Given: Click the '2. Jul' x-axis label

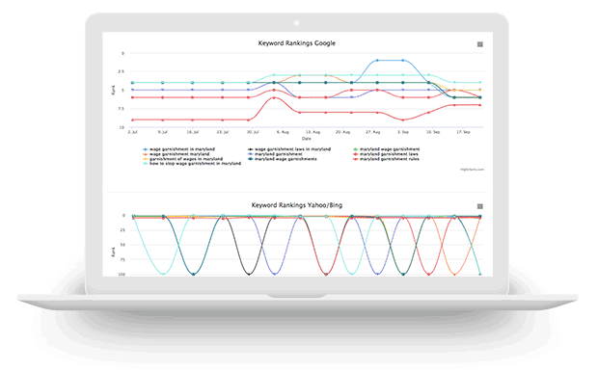Looking at the screenshot, I should point(132,132).
